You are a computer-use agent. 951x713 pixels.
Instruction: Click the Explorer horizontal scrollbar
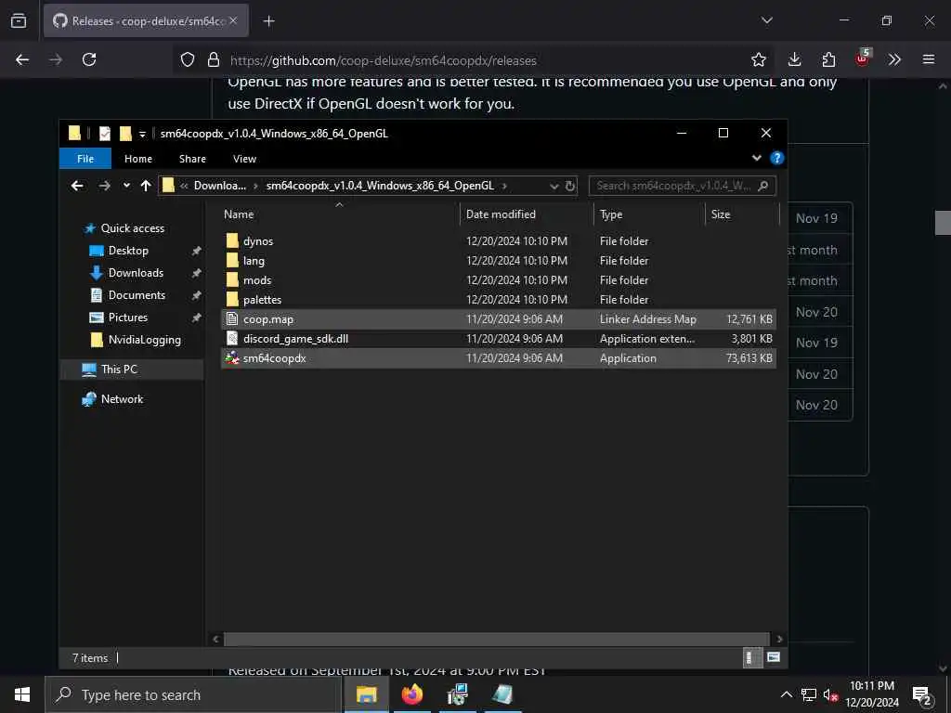497,639
